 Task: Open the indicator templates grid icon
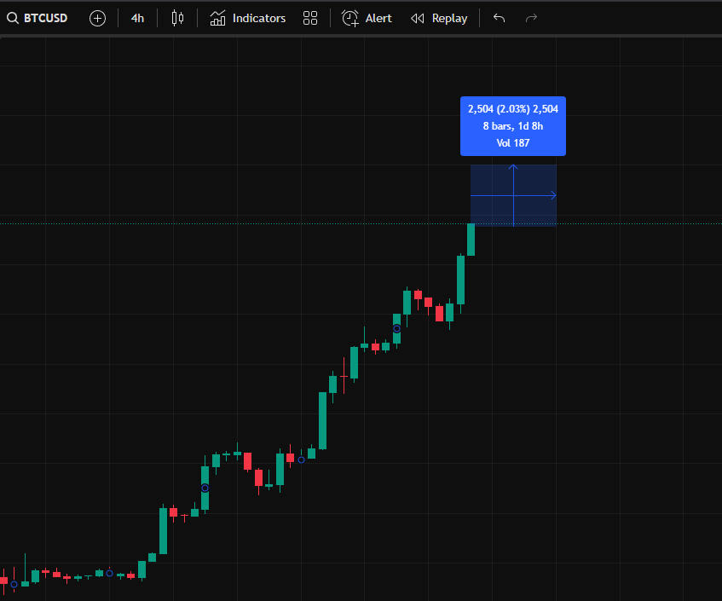click(x=310, y=19)
